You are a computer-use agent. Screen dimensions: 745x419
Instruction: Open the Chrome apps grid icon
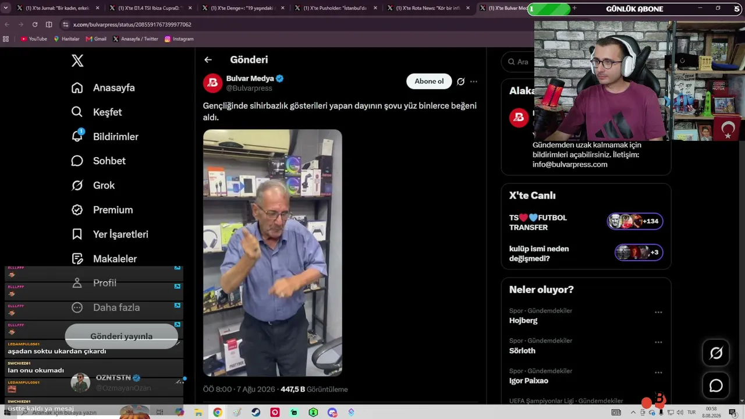point(6,39)
